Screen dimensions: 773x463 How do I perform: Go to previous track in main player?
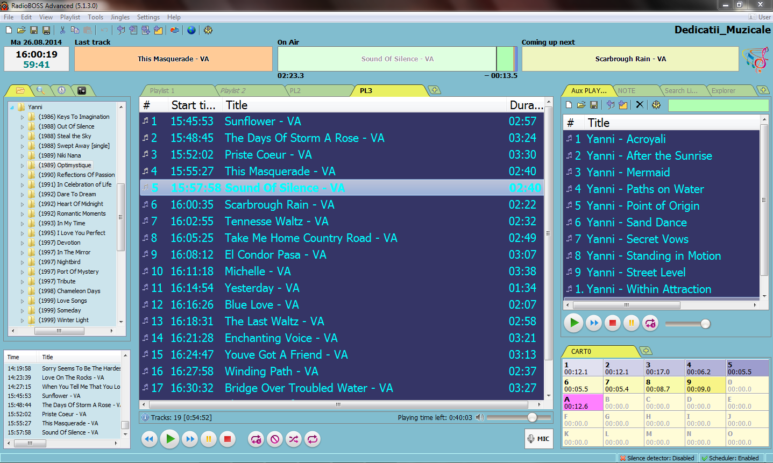[x=150, y=439]
